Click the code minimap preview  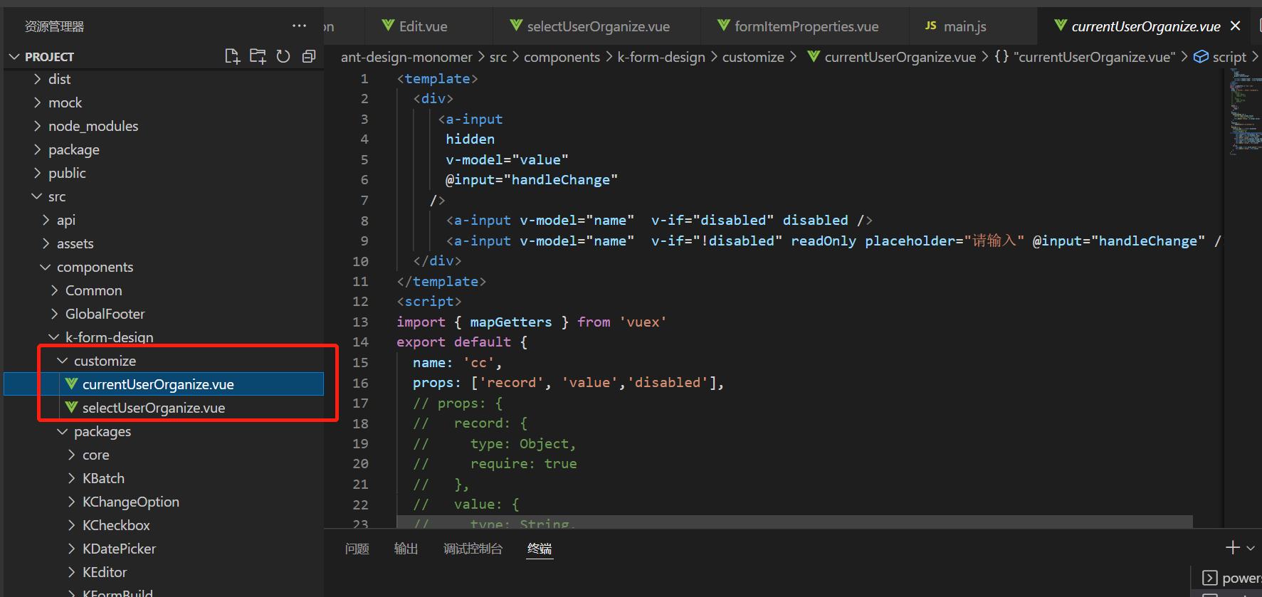(x=1244, y=112)
